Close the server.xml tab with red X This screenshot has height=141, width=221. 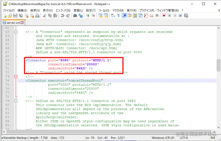point(22,23)
